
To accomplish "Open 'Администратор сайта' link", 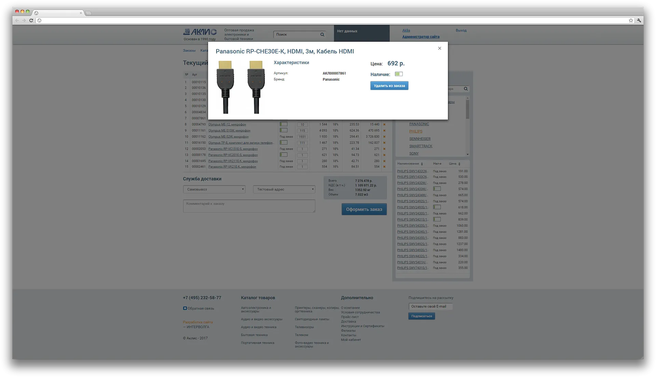I will (421, 37).
